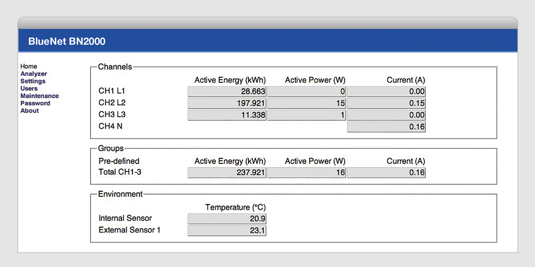Click the CH1 L1 row label

point(112,91)
